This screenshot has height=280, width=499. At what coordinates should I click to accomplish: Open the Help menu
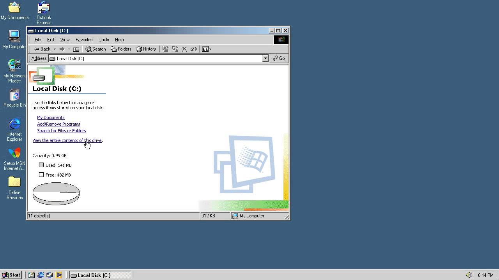(119, 40)
